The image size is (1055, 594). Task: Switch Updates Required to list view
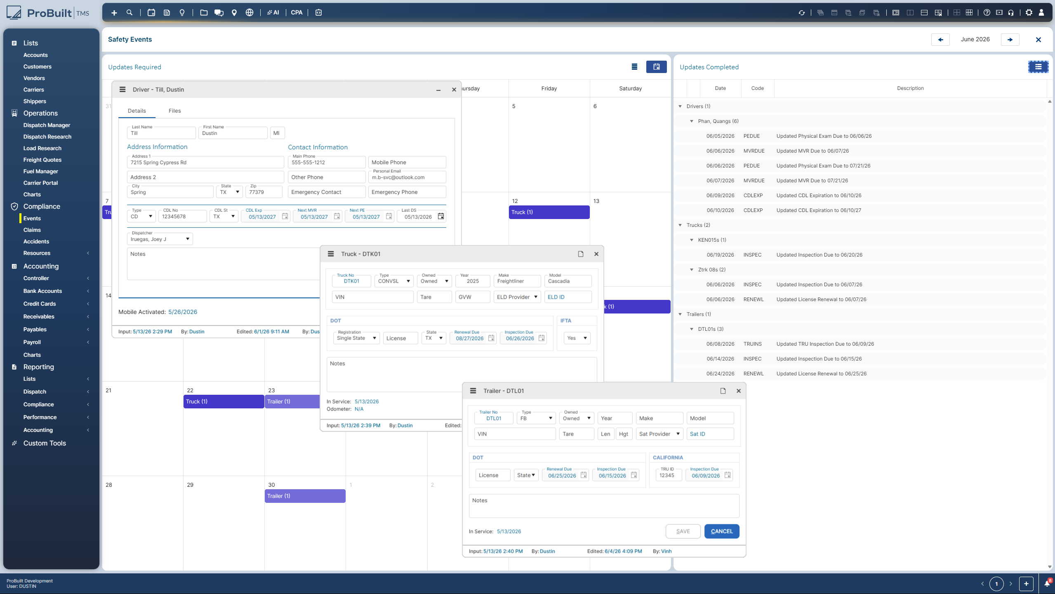[634, 67]
